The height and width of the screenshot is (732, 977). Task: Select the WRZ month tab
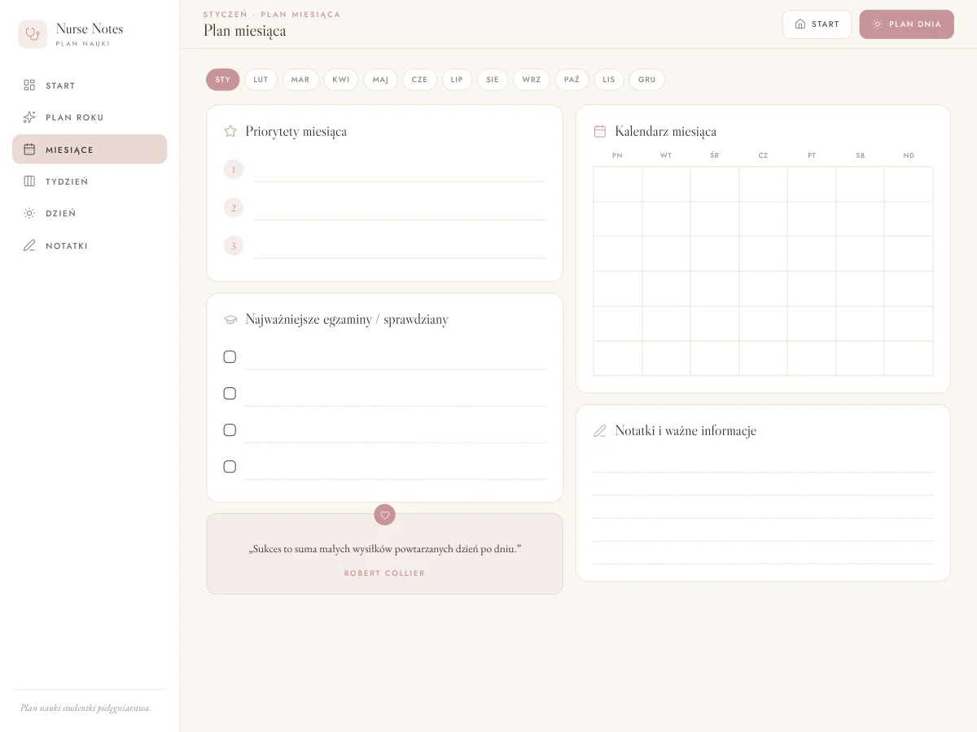[x=532, y=80]
